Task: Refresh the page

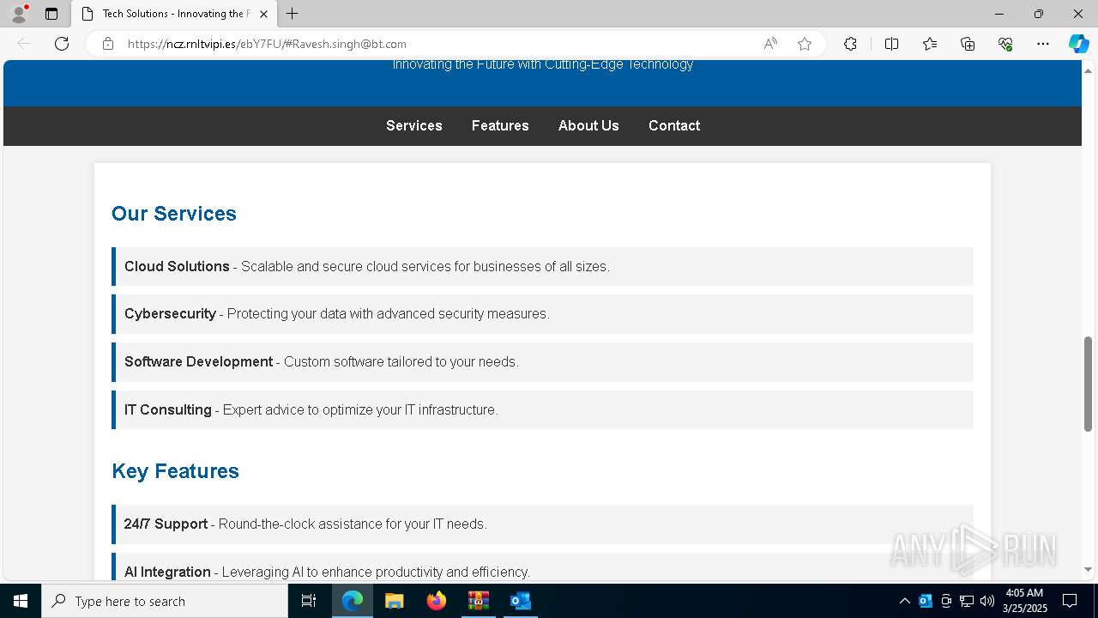Action: coord(62,44)
